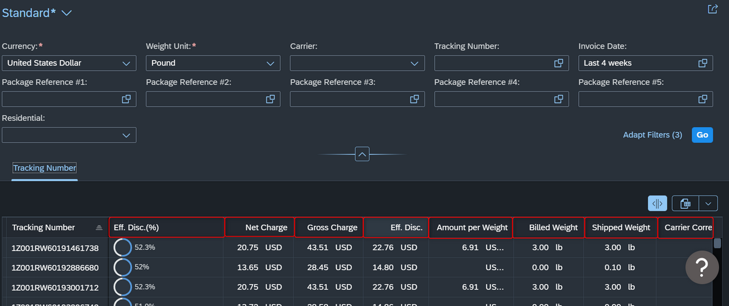
Task: Click the Tracking Number column sort icon
Action: pyautogui.click(x=98, y=227)
